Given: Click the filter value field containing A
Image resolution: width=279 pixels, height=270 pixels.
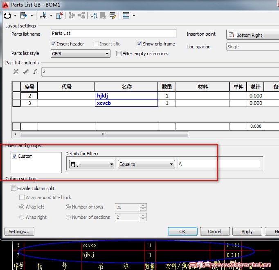Looking at the screenshot, I should pos(218,164).
